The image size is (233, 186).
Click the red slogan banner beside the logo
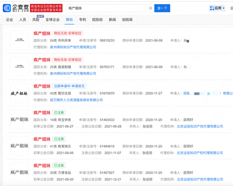[x=46, y=8]
